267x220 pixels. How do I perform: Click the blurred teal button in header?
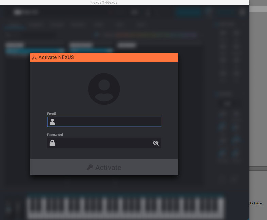[x=188, y=12]
